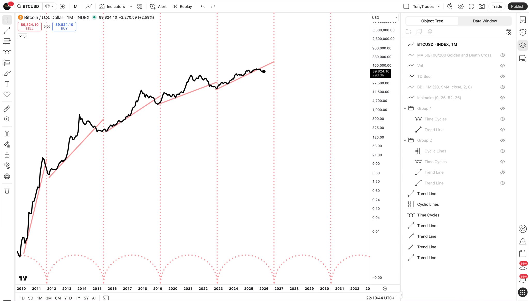Viewport: 529px width, 301px height.
Task: Open quick search icon in top bar
Action: pos(450,6)
